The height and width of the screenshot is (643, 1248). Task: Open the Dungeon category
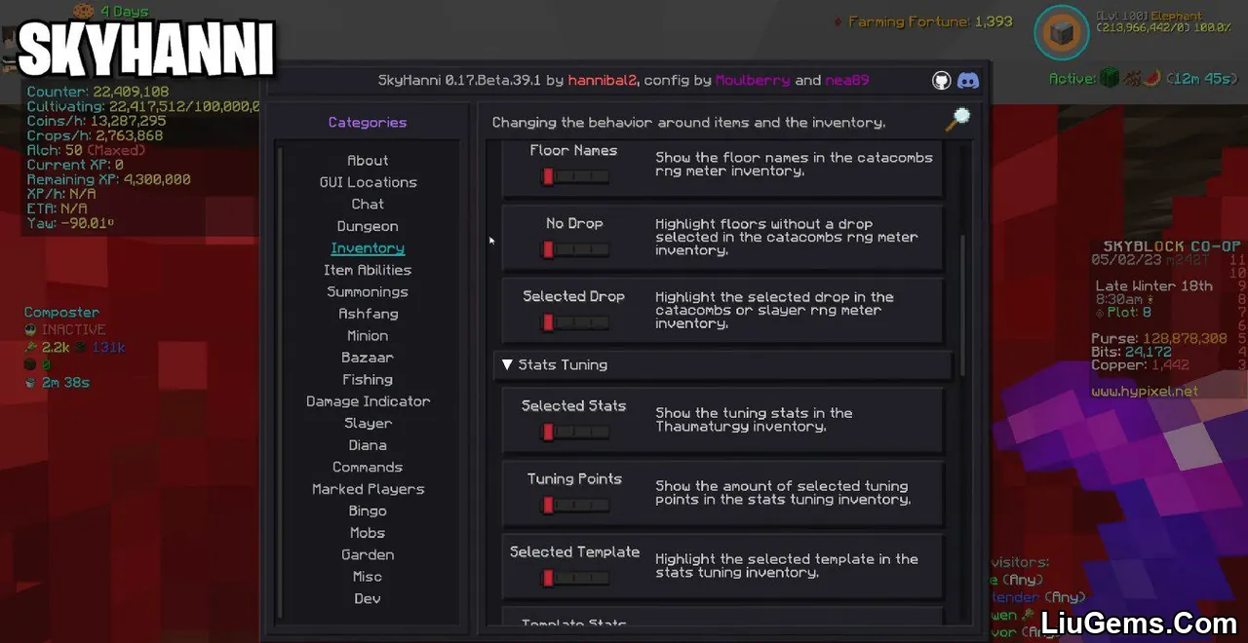pyautogui.click(x=368, y=226)
